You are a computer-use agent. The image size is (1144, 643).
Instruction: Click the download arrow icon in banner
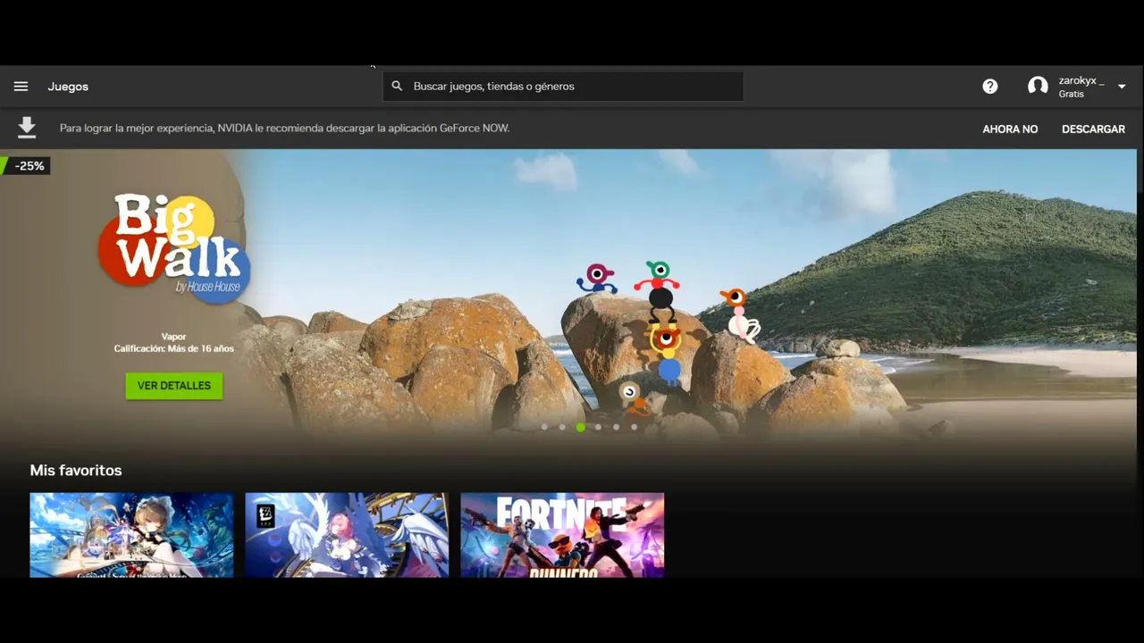(27, 128)
